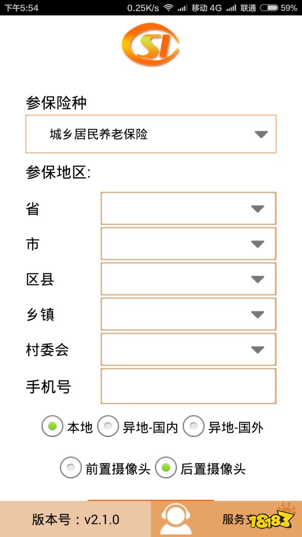This screenshot has width=302, height=537.
Task: Tap the Wi-Fi status icon
Action: [168, 8]
